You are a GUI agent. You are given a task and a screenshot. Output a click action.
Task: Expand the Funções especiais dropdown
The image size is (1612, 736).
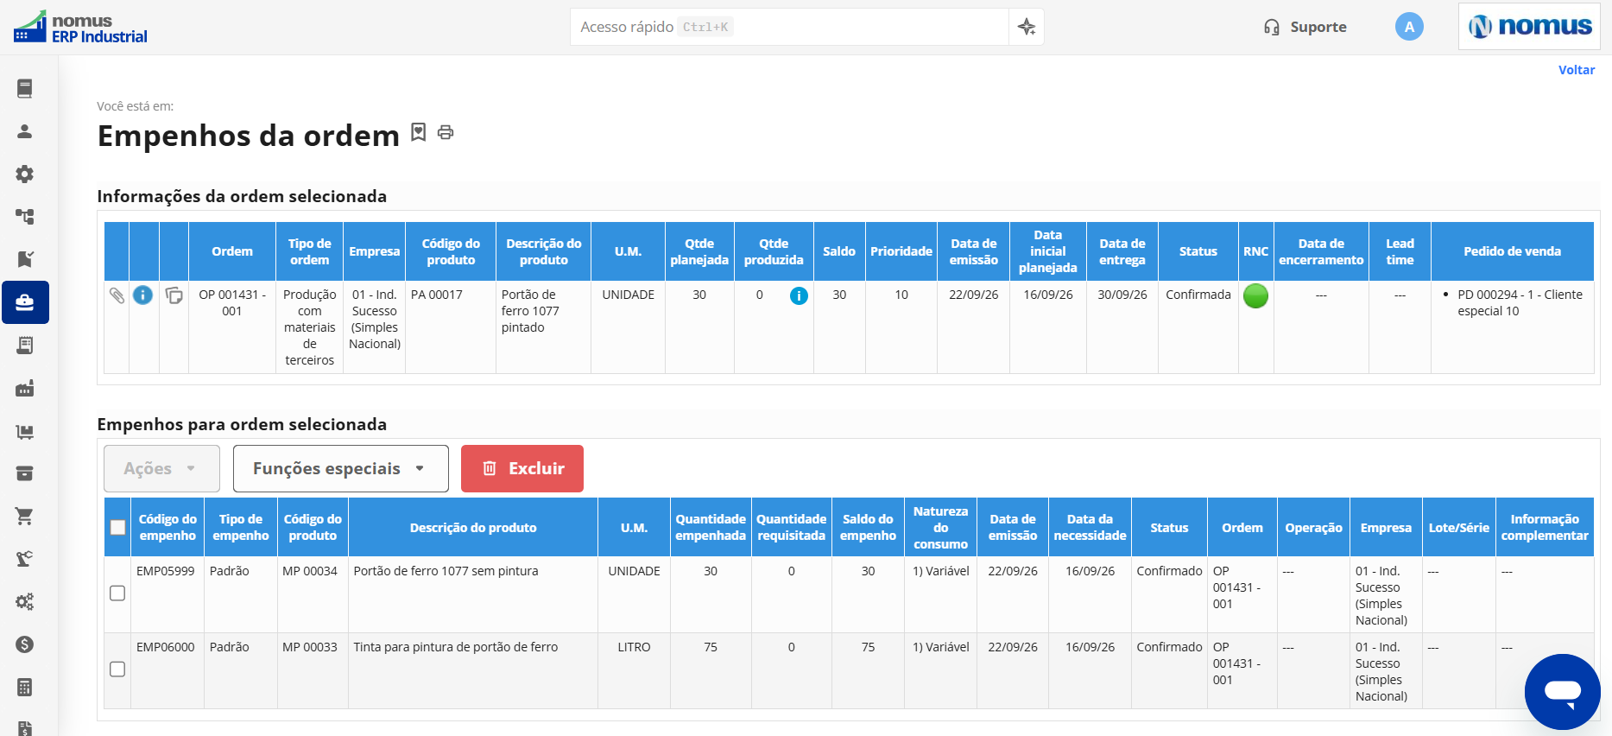point(341,468)
